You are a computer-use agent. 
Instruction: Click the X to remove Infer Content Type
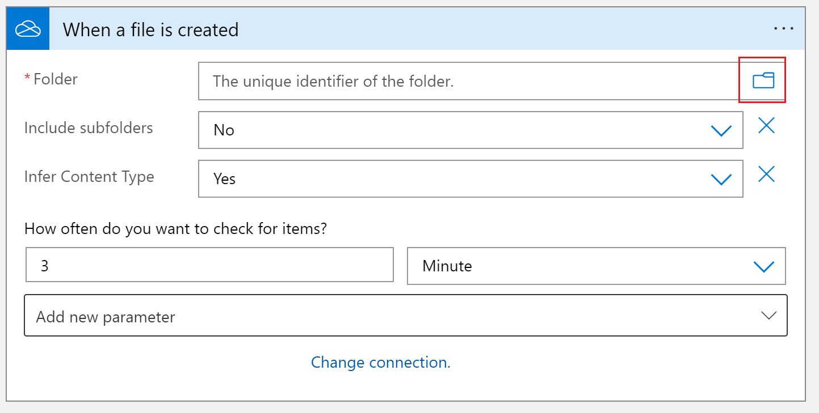tap(766, 174)
